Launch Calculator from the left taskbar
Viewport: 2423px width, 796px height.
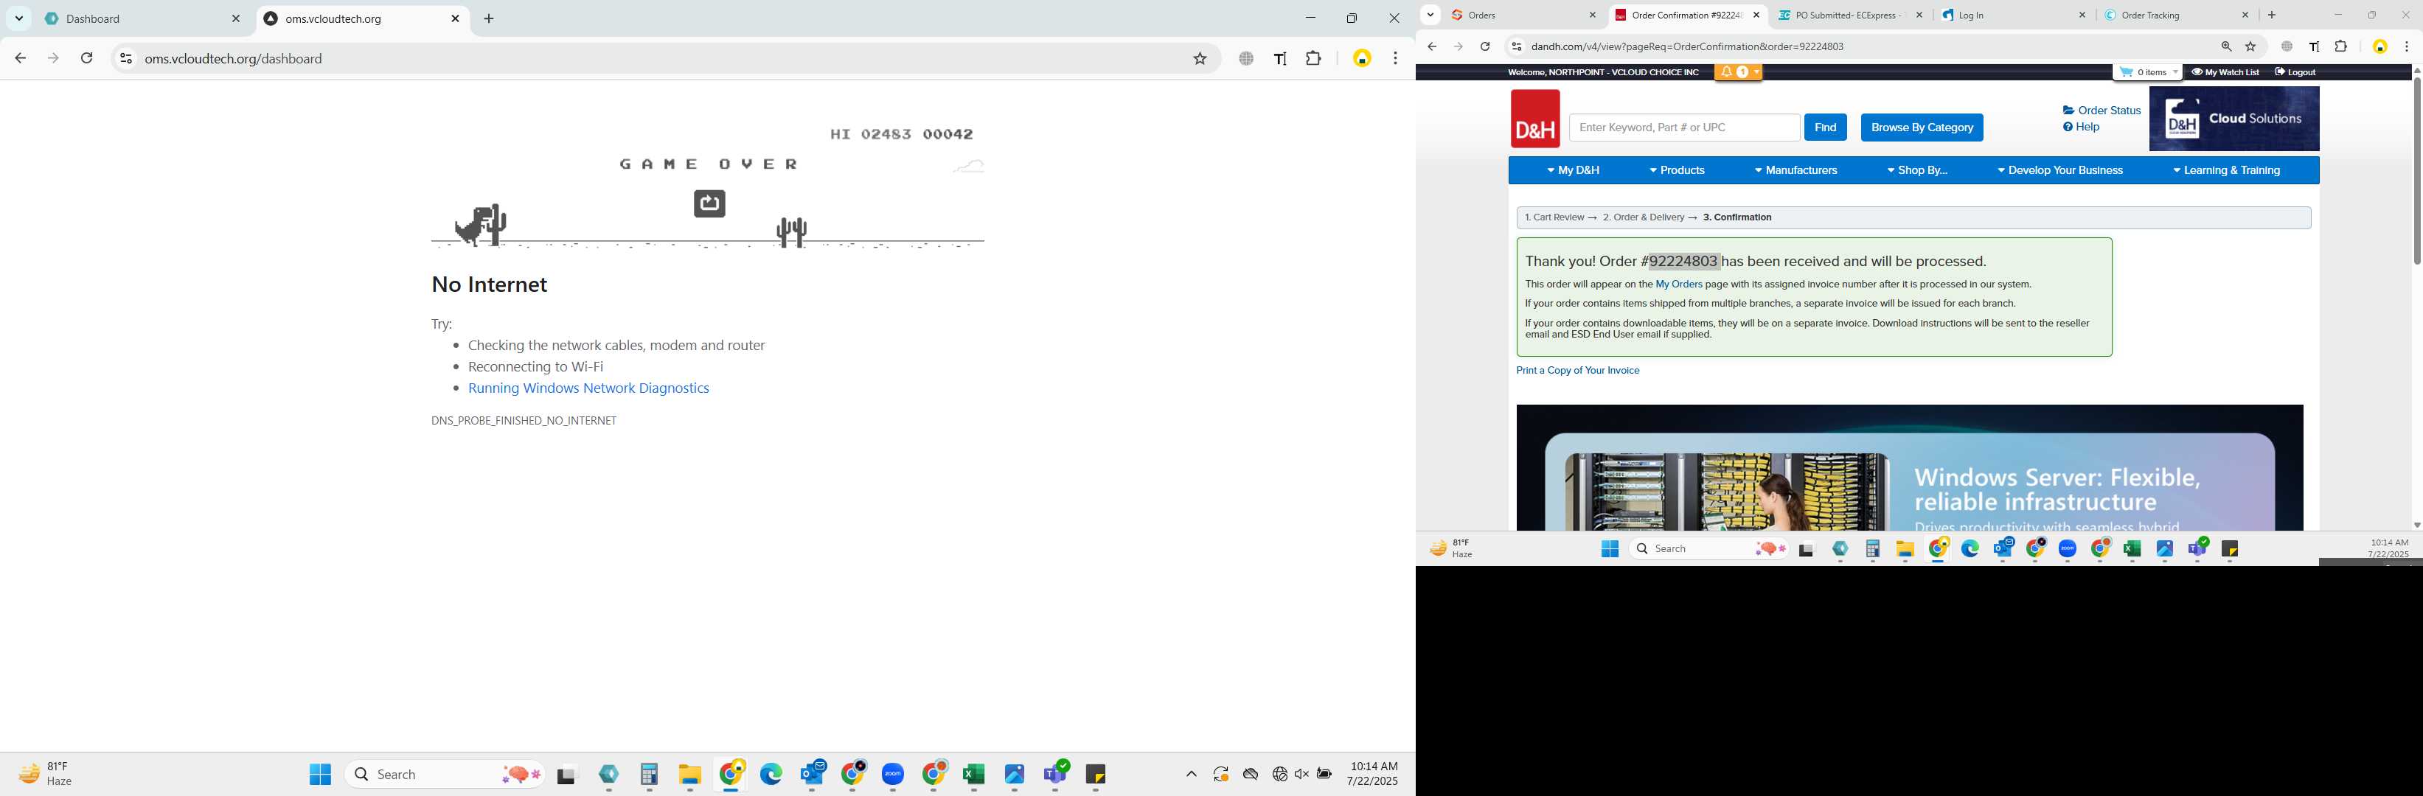click(649, 775)
